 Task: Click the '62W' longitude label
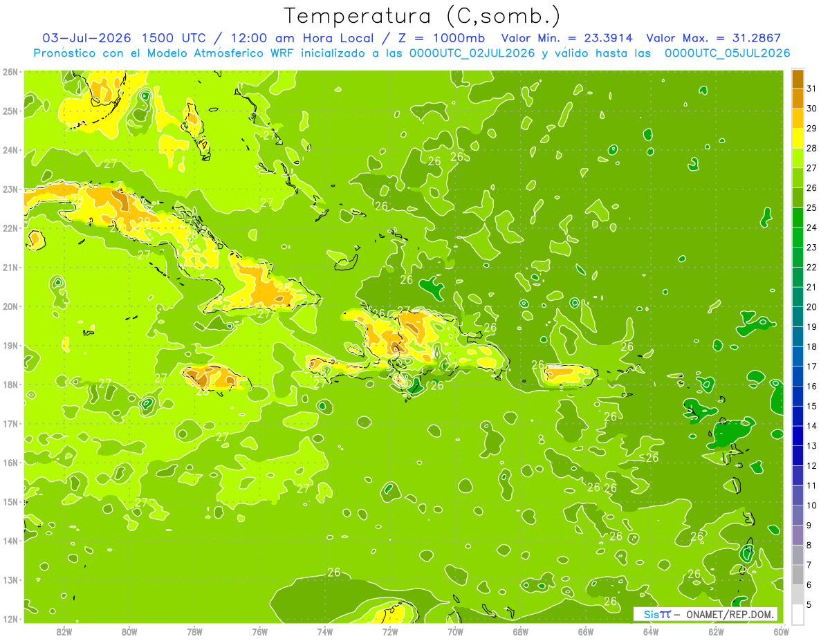[x=716, y=631]
